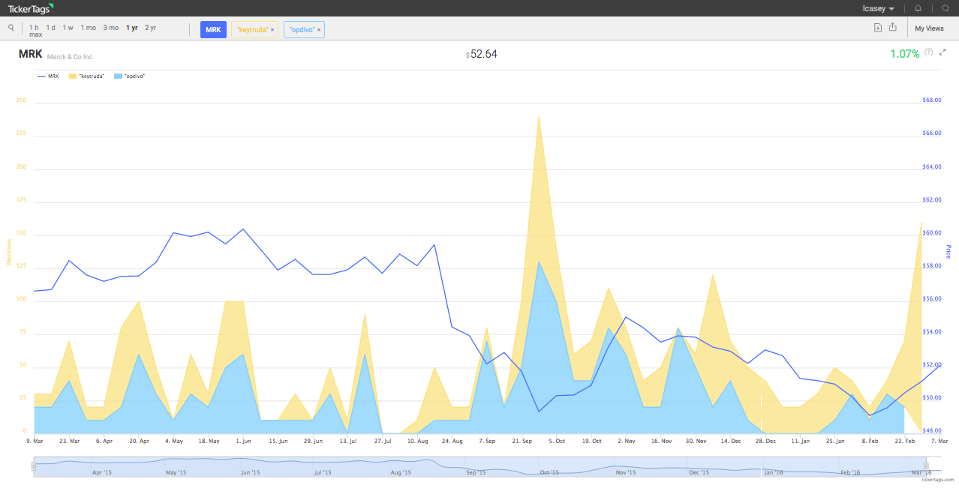Share the chart via export icon
This screenshot has height=488, width=959.
coord(893,28)
